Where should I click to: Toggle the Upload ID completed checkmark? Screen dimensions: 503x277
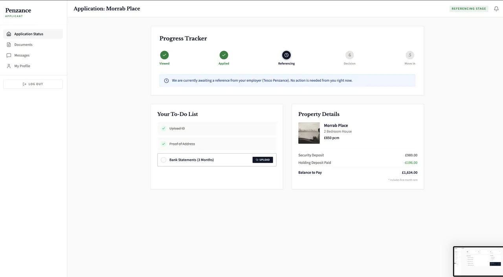click(x=163, y=128)
